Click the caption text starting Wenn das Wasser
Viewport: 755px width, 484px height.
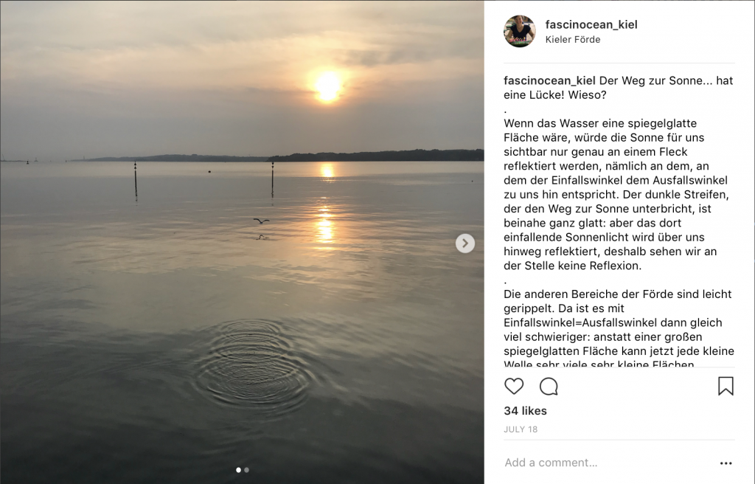(616, 194)
